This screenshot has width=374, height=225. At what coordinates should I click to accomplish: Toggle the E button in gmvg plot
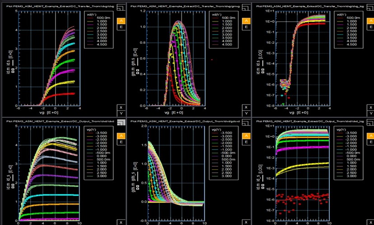tap(246, 27)
